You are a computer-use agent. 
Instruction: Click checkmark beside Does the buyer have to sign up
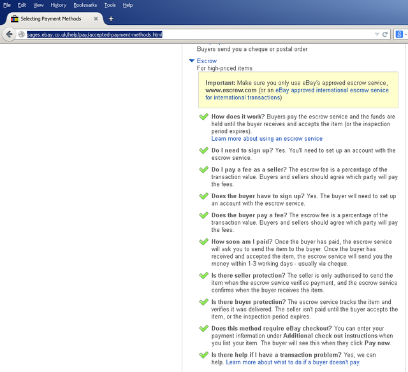[x=204, y=196]
